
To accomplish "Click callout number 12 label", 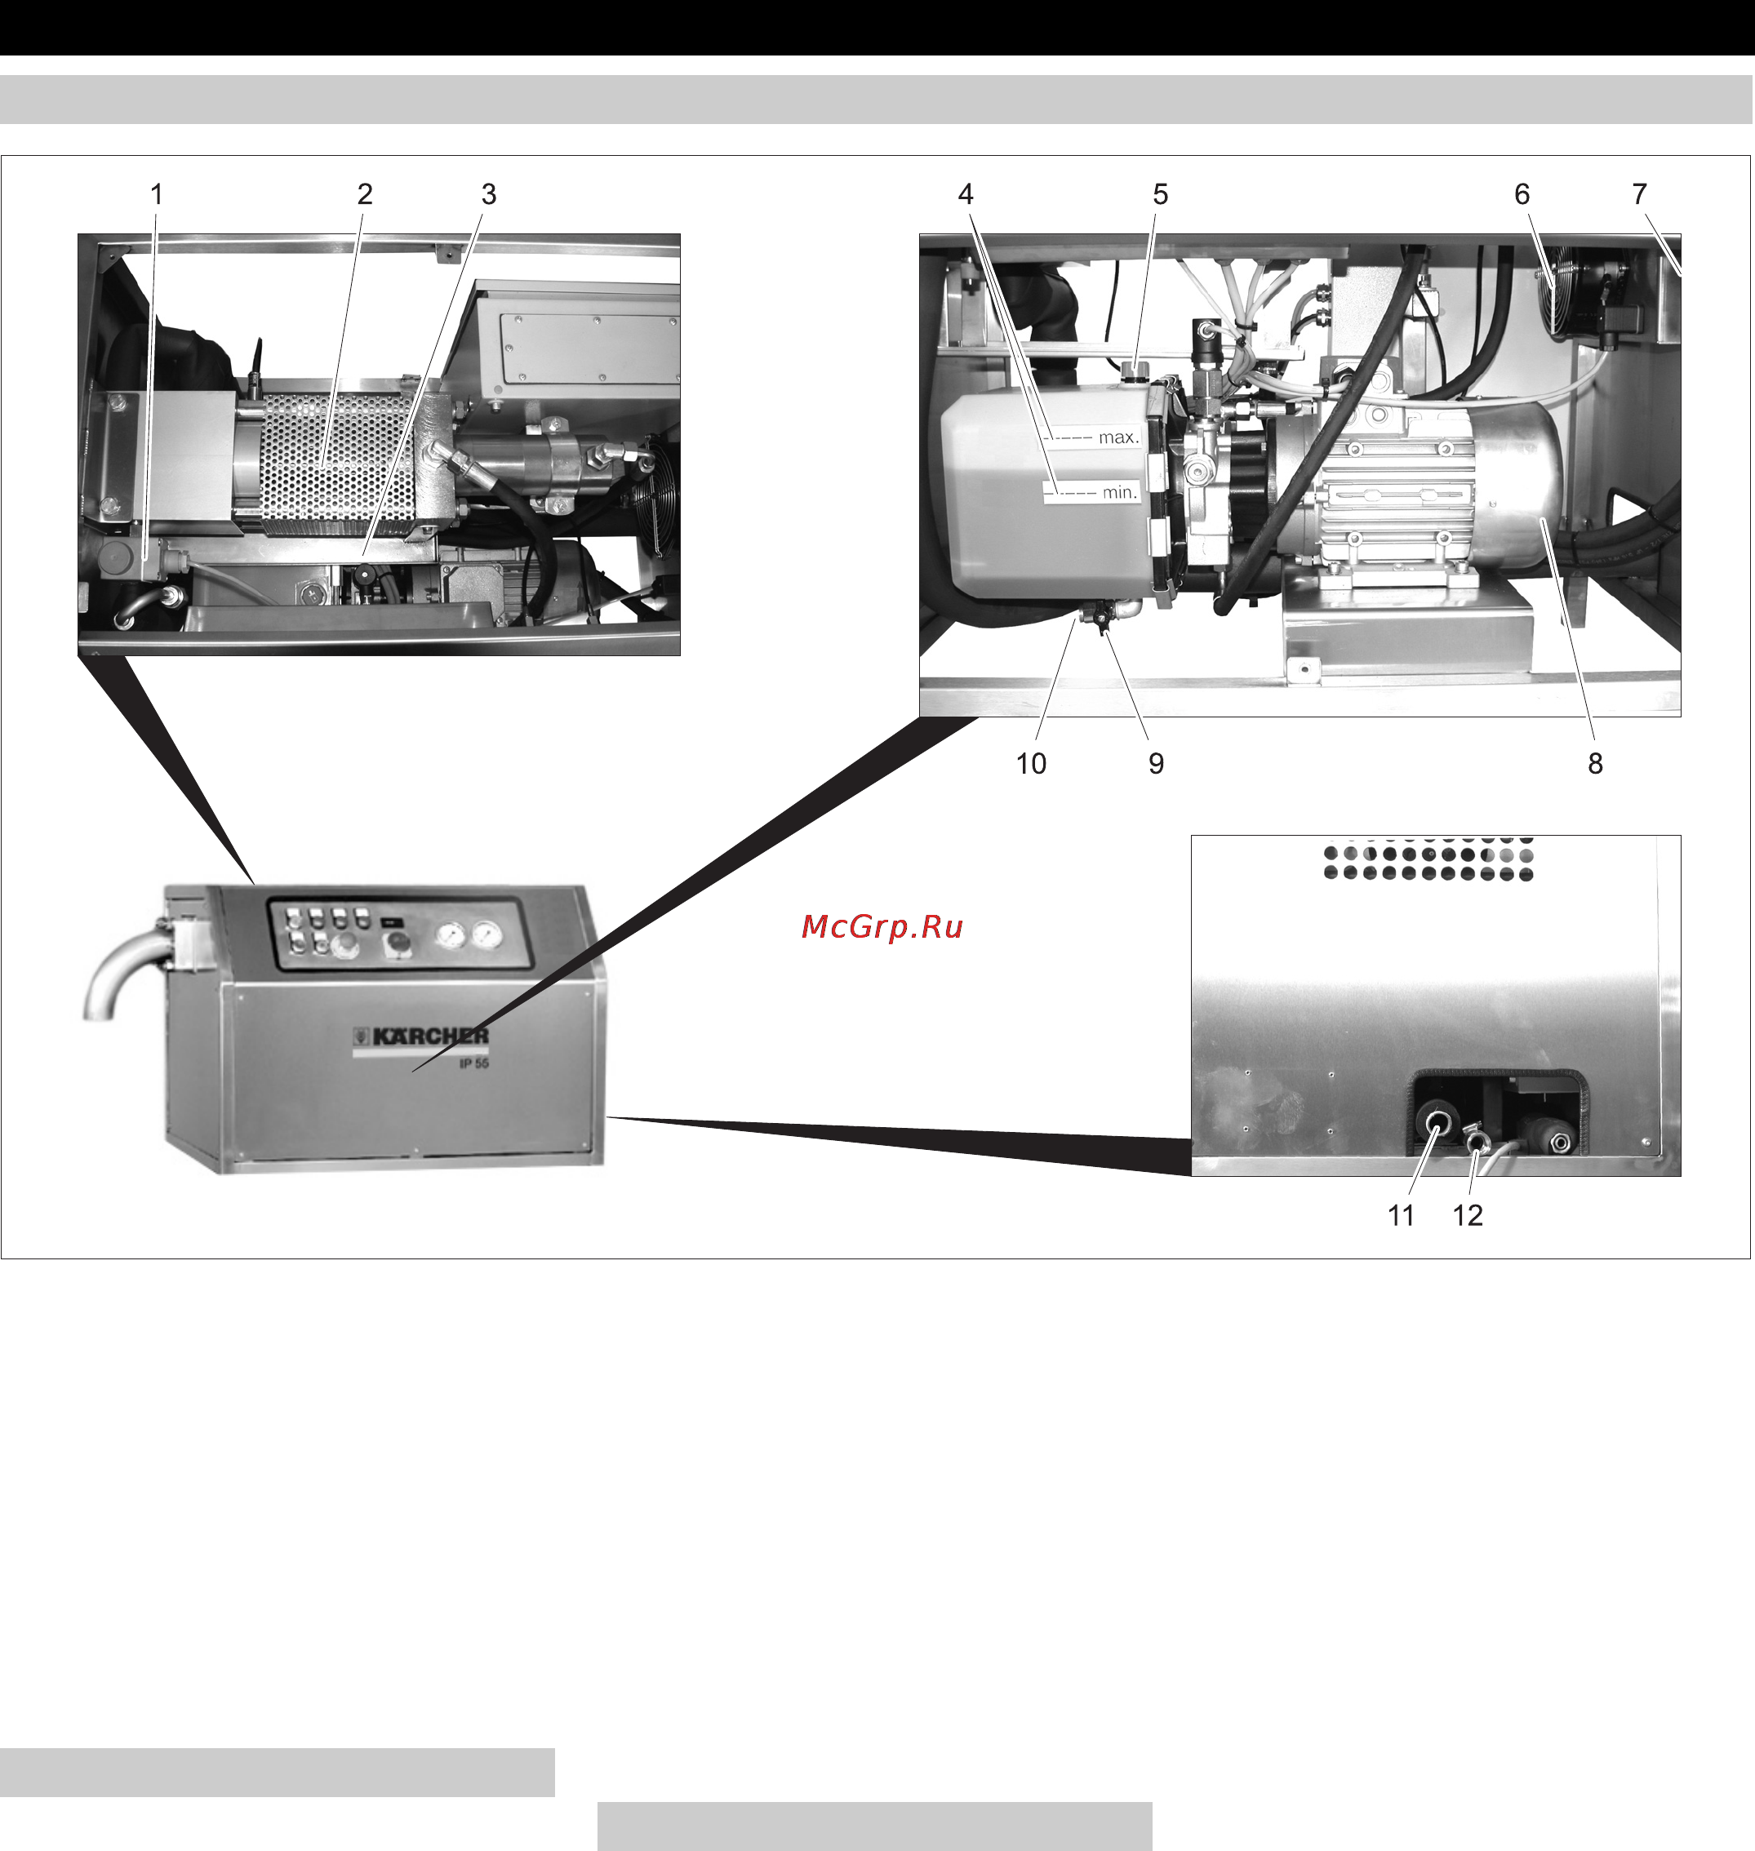I will click(1468, 1215).
